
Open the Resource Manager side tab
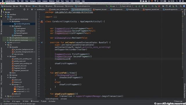point(1,27)
